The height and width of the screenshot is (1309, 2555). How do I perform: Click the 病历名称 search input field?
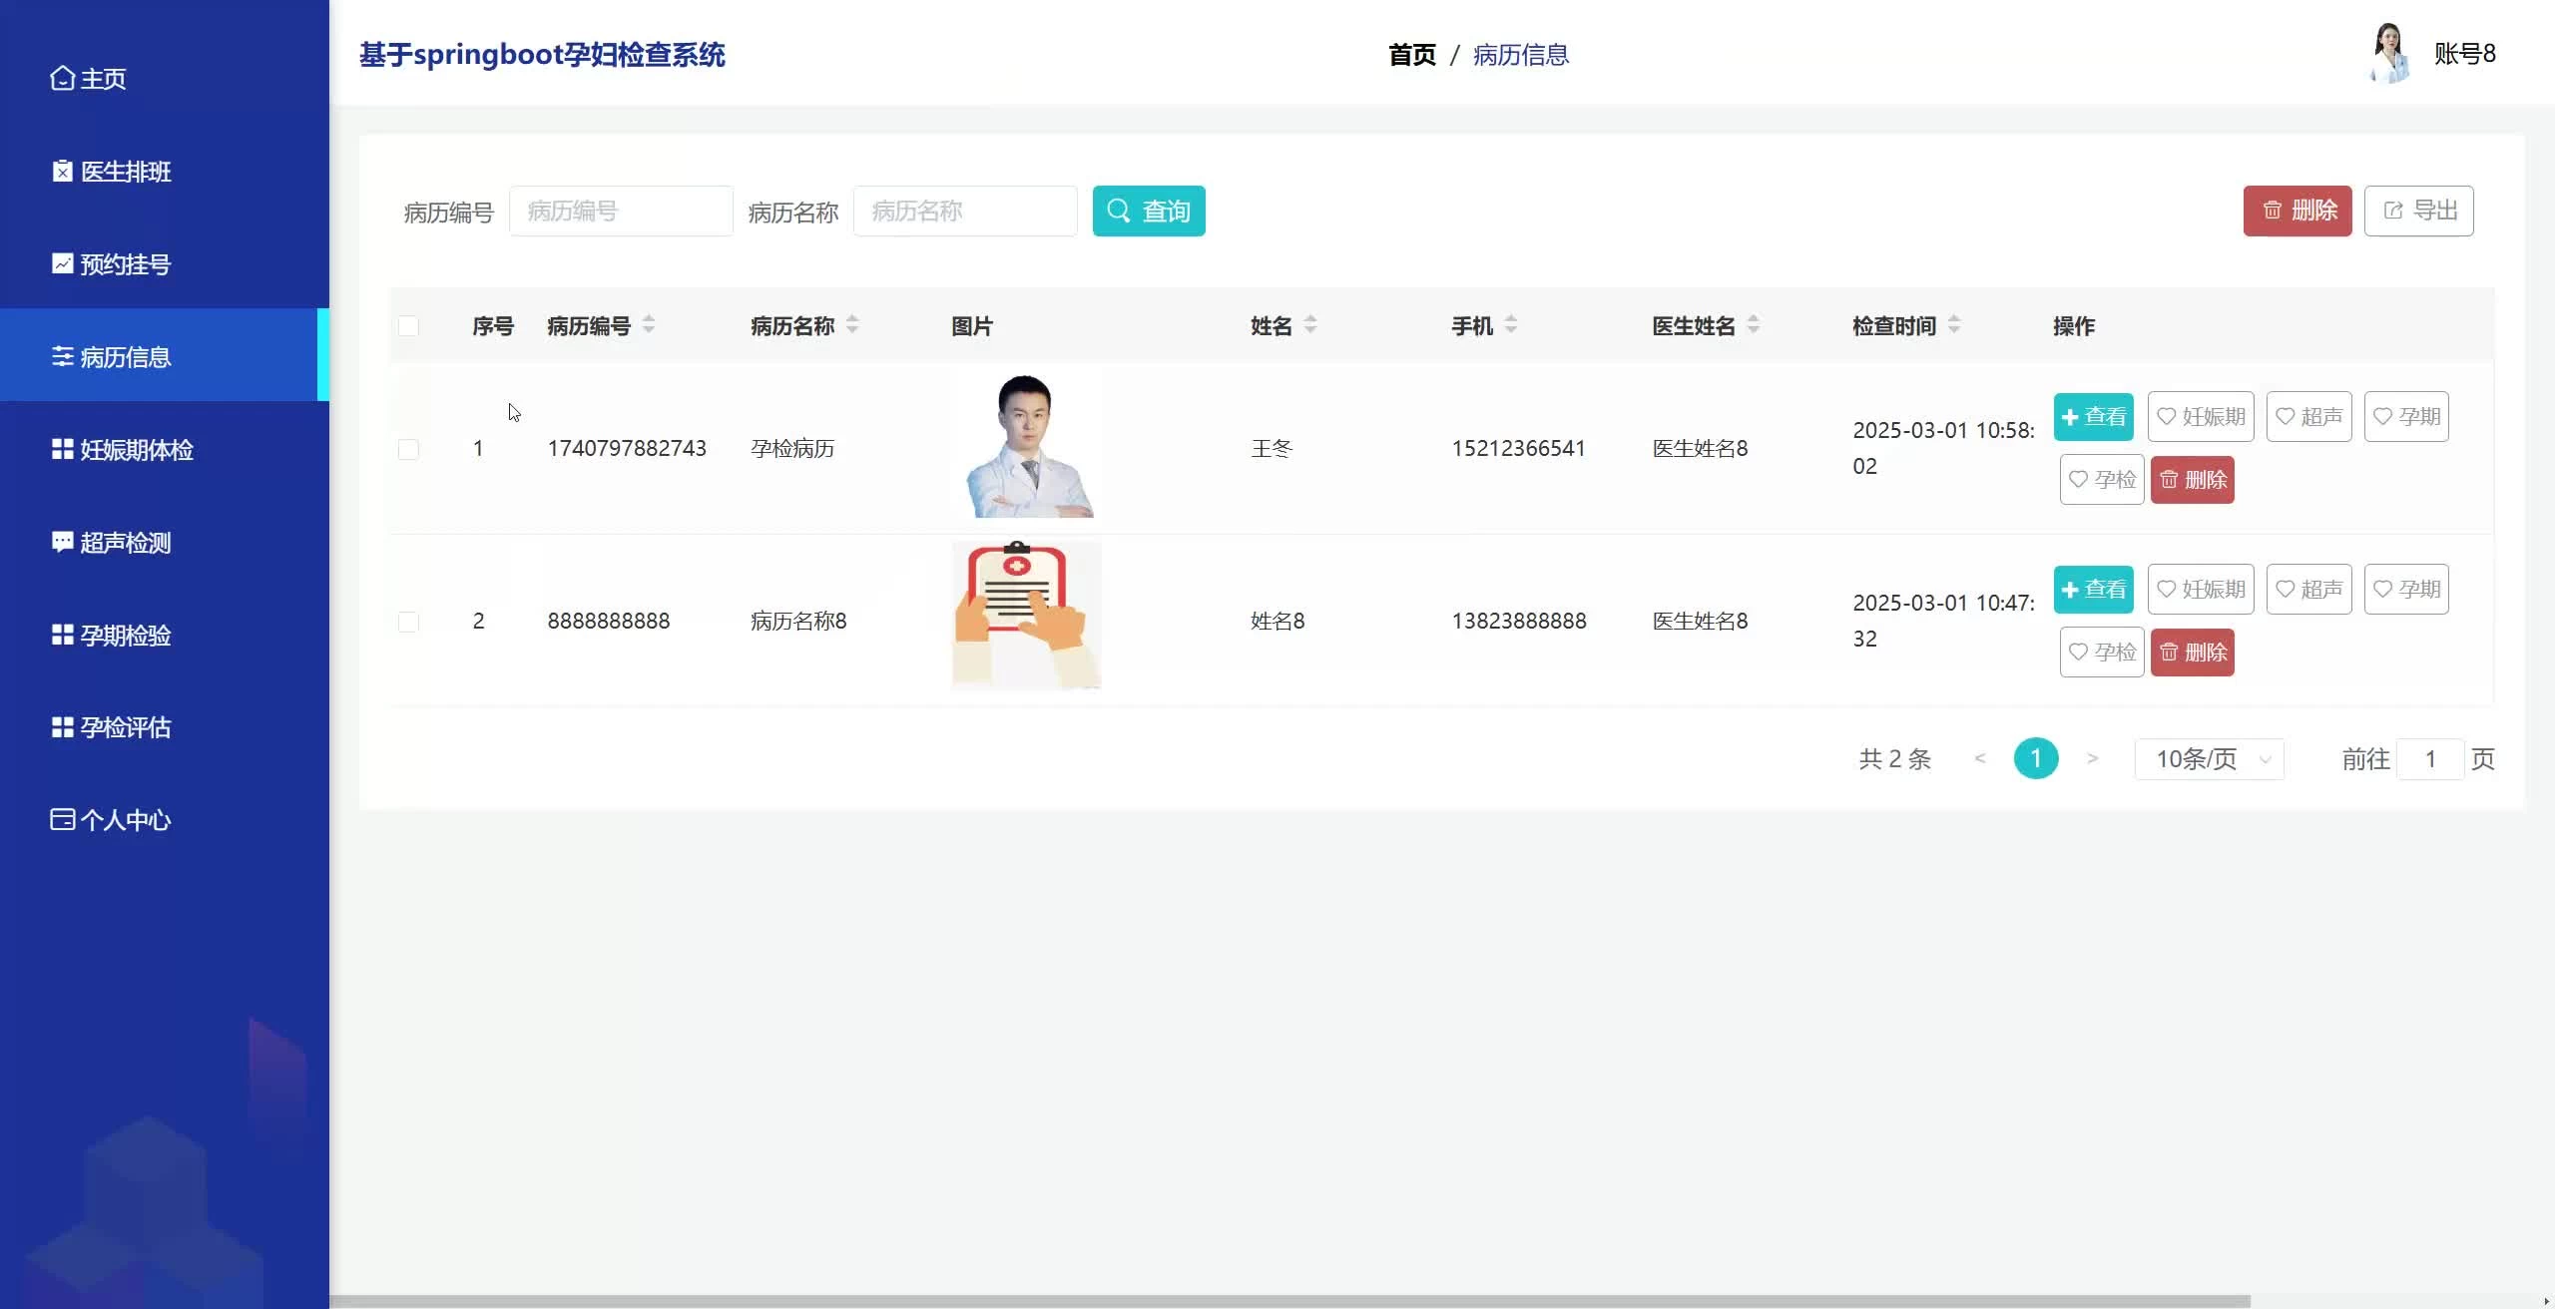pyautogui.click(x=964, y=211)
